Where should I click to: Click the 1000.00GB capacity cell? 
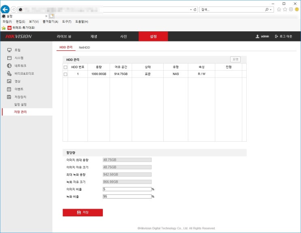tap(99, 74)
